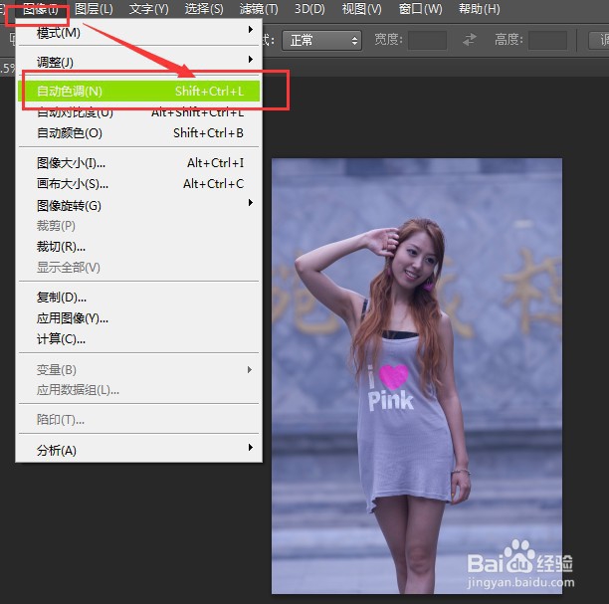The height and width of the screenshot is (604, 609).
Task: Click the photo on the canvas
Action: coord(417,375)
